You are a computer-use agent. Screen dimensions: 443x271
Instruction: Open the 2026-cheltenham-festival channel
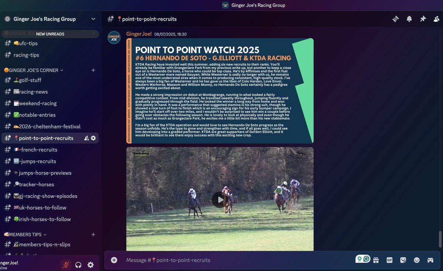(50, 126)
